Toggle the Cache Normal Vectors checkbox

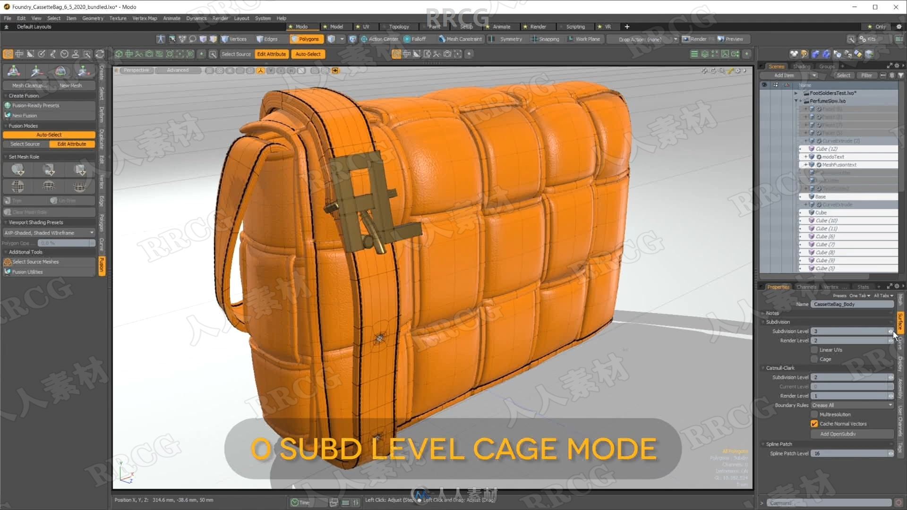(815, 424)
